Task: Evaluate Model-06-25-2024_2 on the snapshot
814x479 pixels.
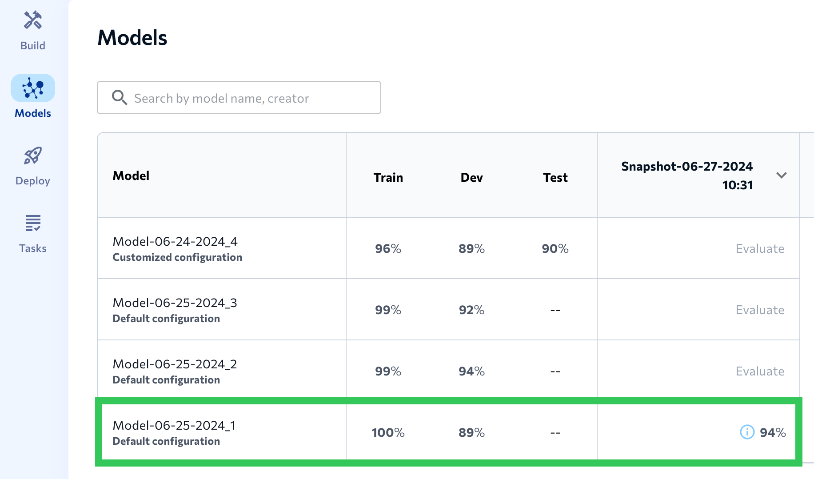Action: pos(760,371)
